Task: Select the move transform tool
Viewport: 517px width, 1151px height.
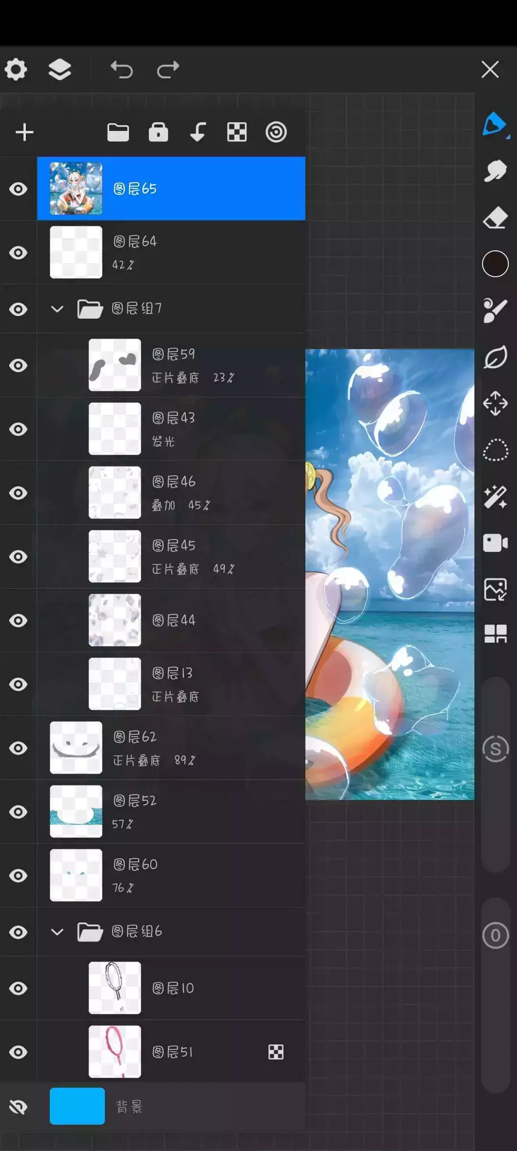Action: pos(495,403)
